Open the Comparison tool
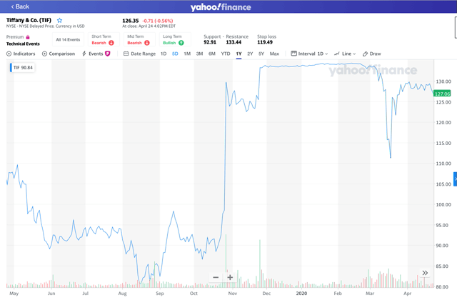457x300 pixels. [59, 54]
